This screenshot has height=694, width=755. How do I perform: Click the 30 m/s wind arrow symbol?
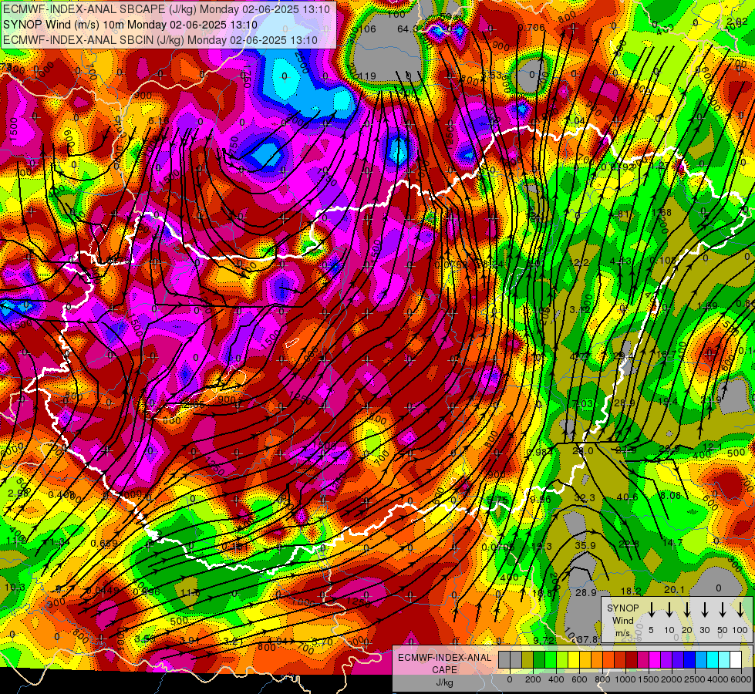[x=704, y=609]
